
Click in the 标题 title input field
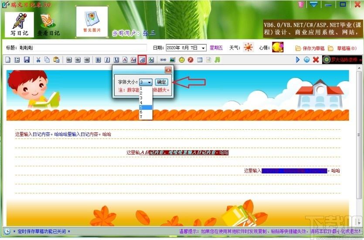point(83,48)
